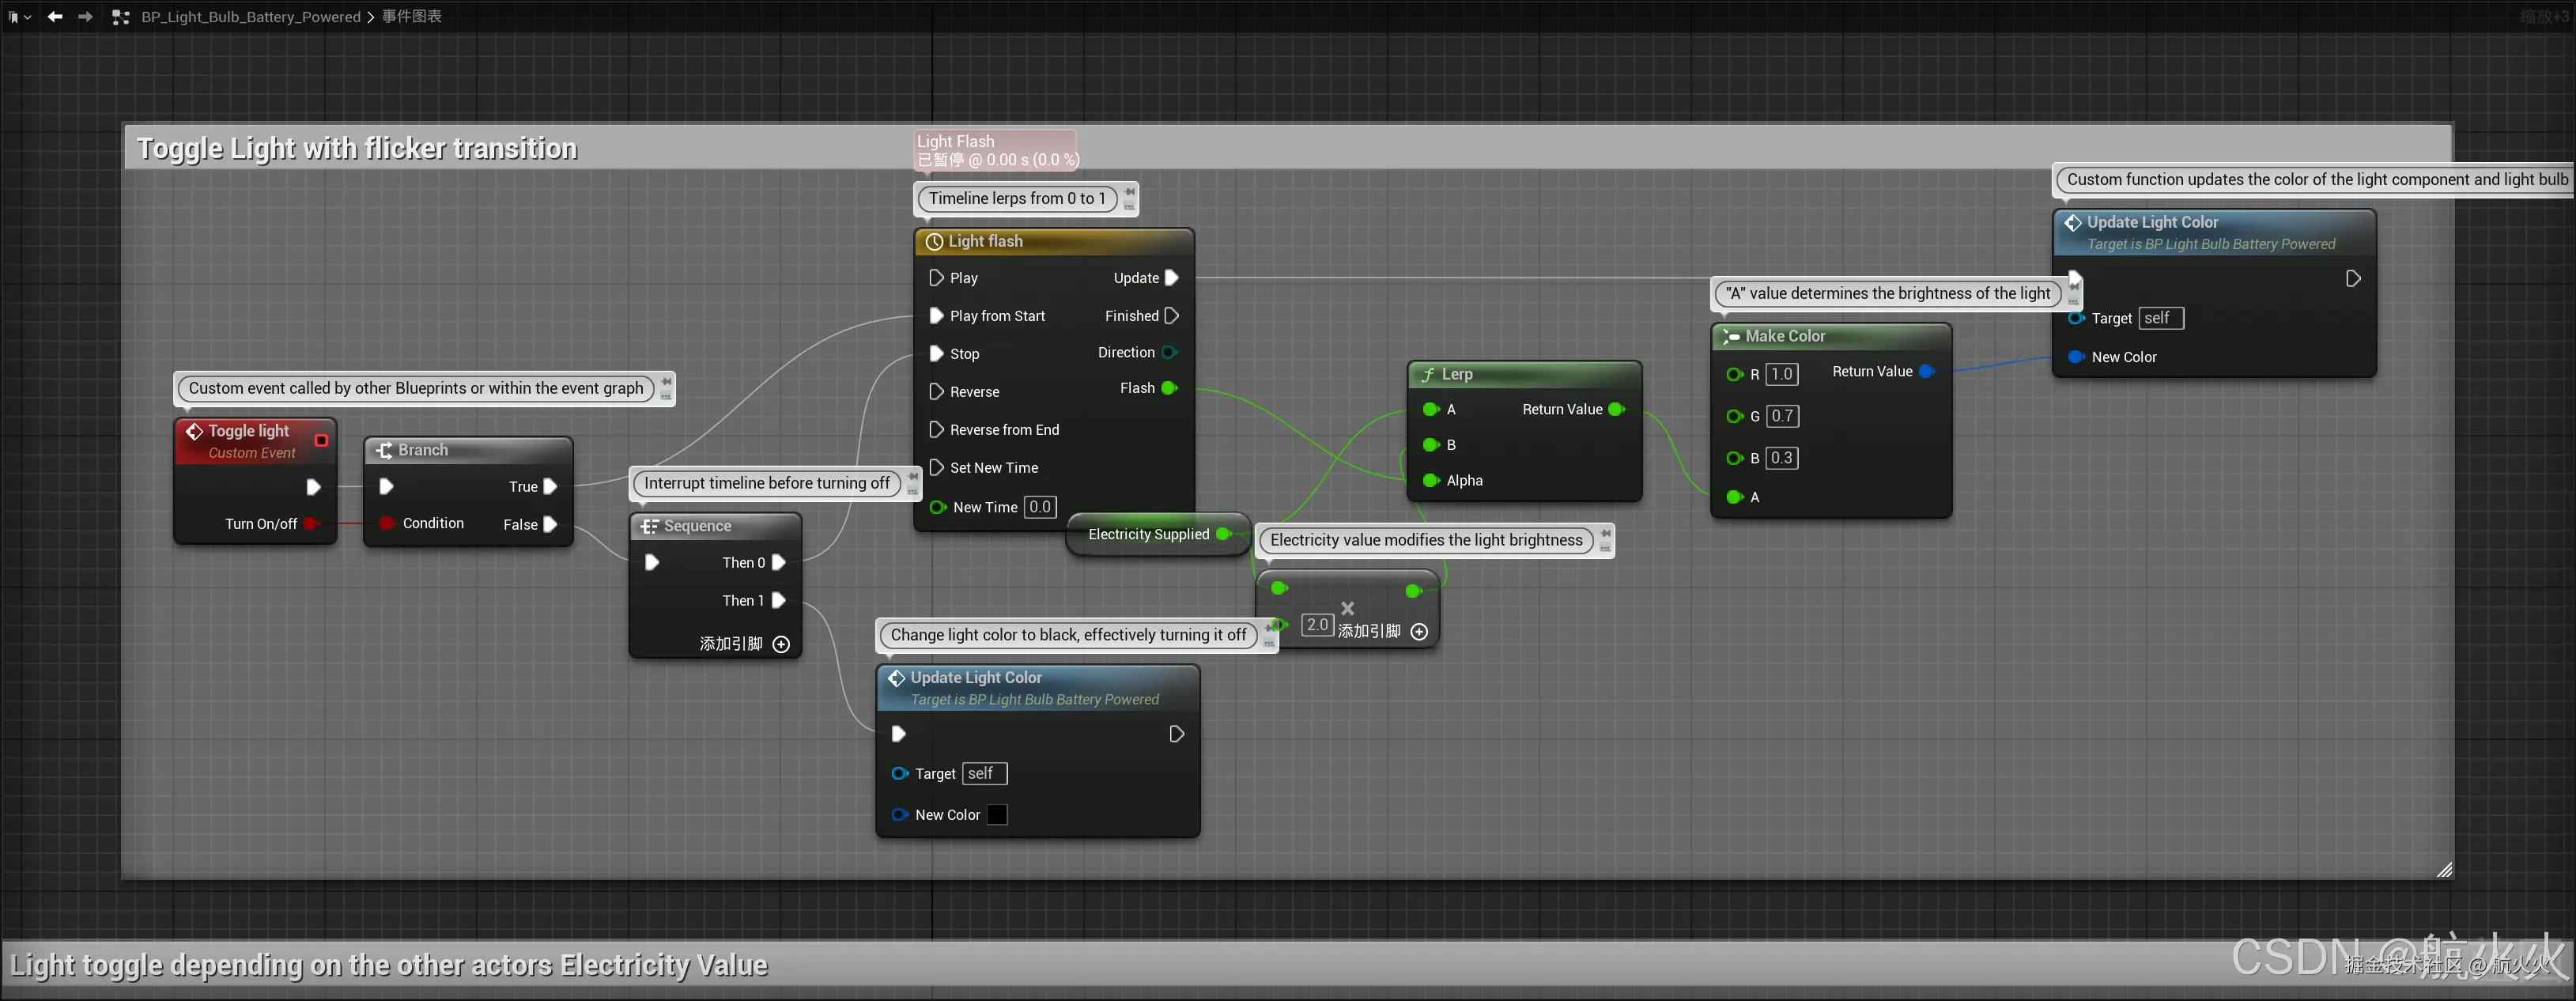This screenshot has width=2576, height=1001.
Task: Add pin on the Sequence node
Action: pyautogui.click(x=781, y=644)
